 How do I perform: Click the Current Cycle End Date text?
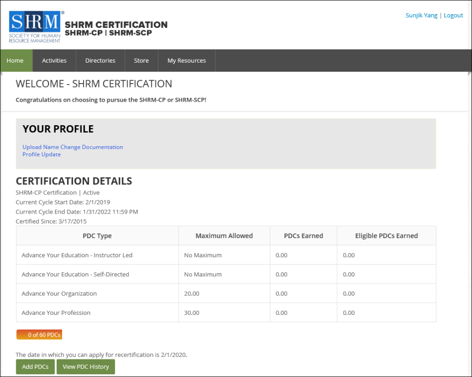(x=77, y=212)
